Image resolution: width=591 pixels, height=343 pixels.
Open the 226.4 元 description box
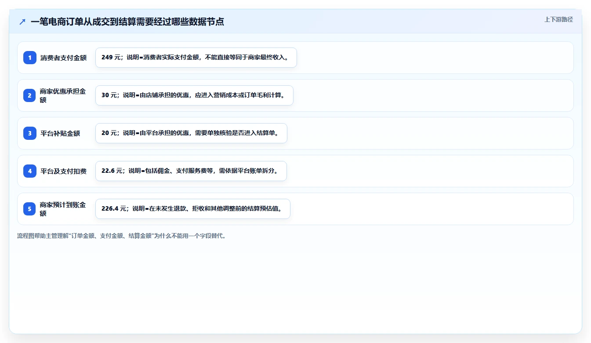[193, 209]
